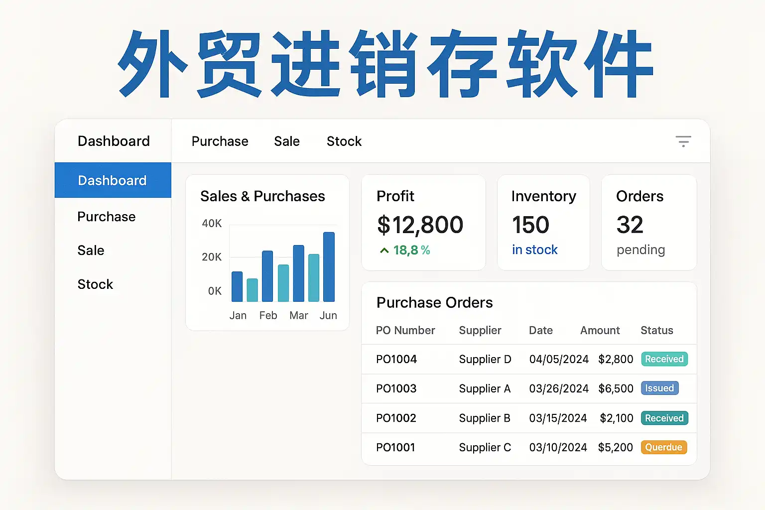Click the $2,800 amount cell

pyautogui.click(x=616, y=359)
